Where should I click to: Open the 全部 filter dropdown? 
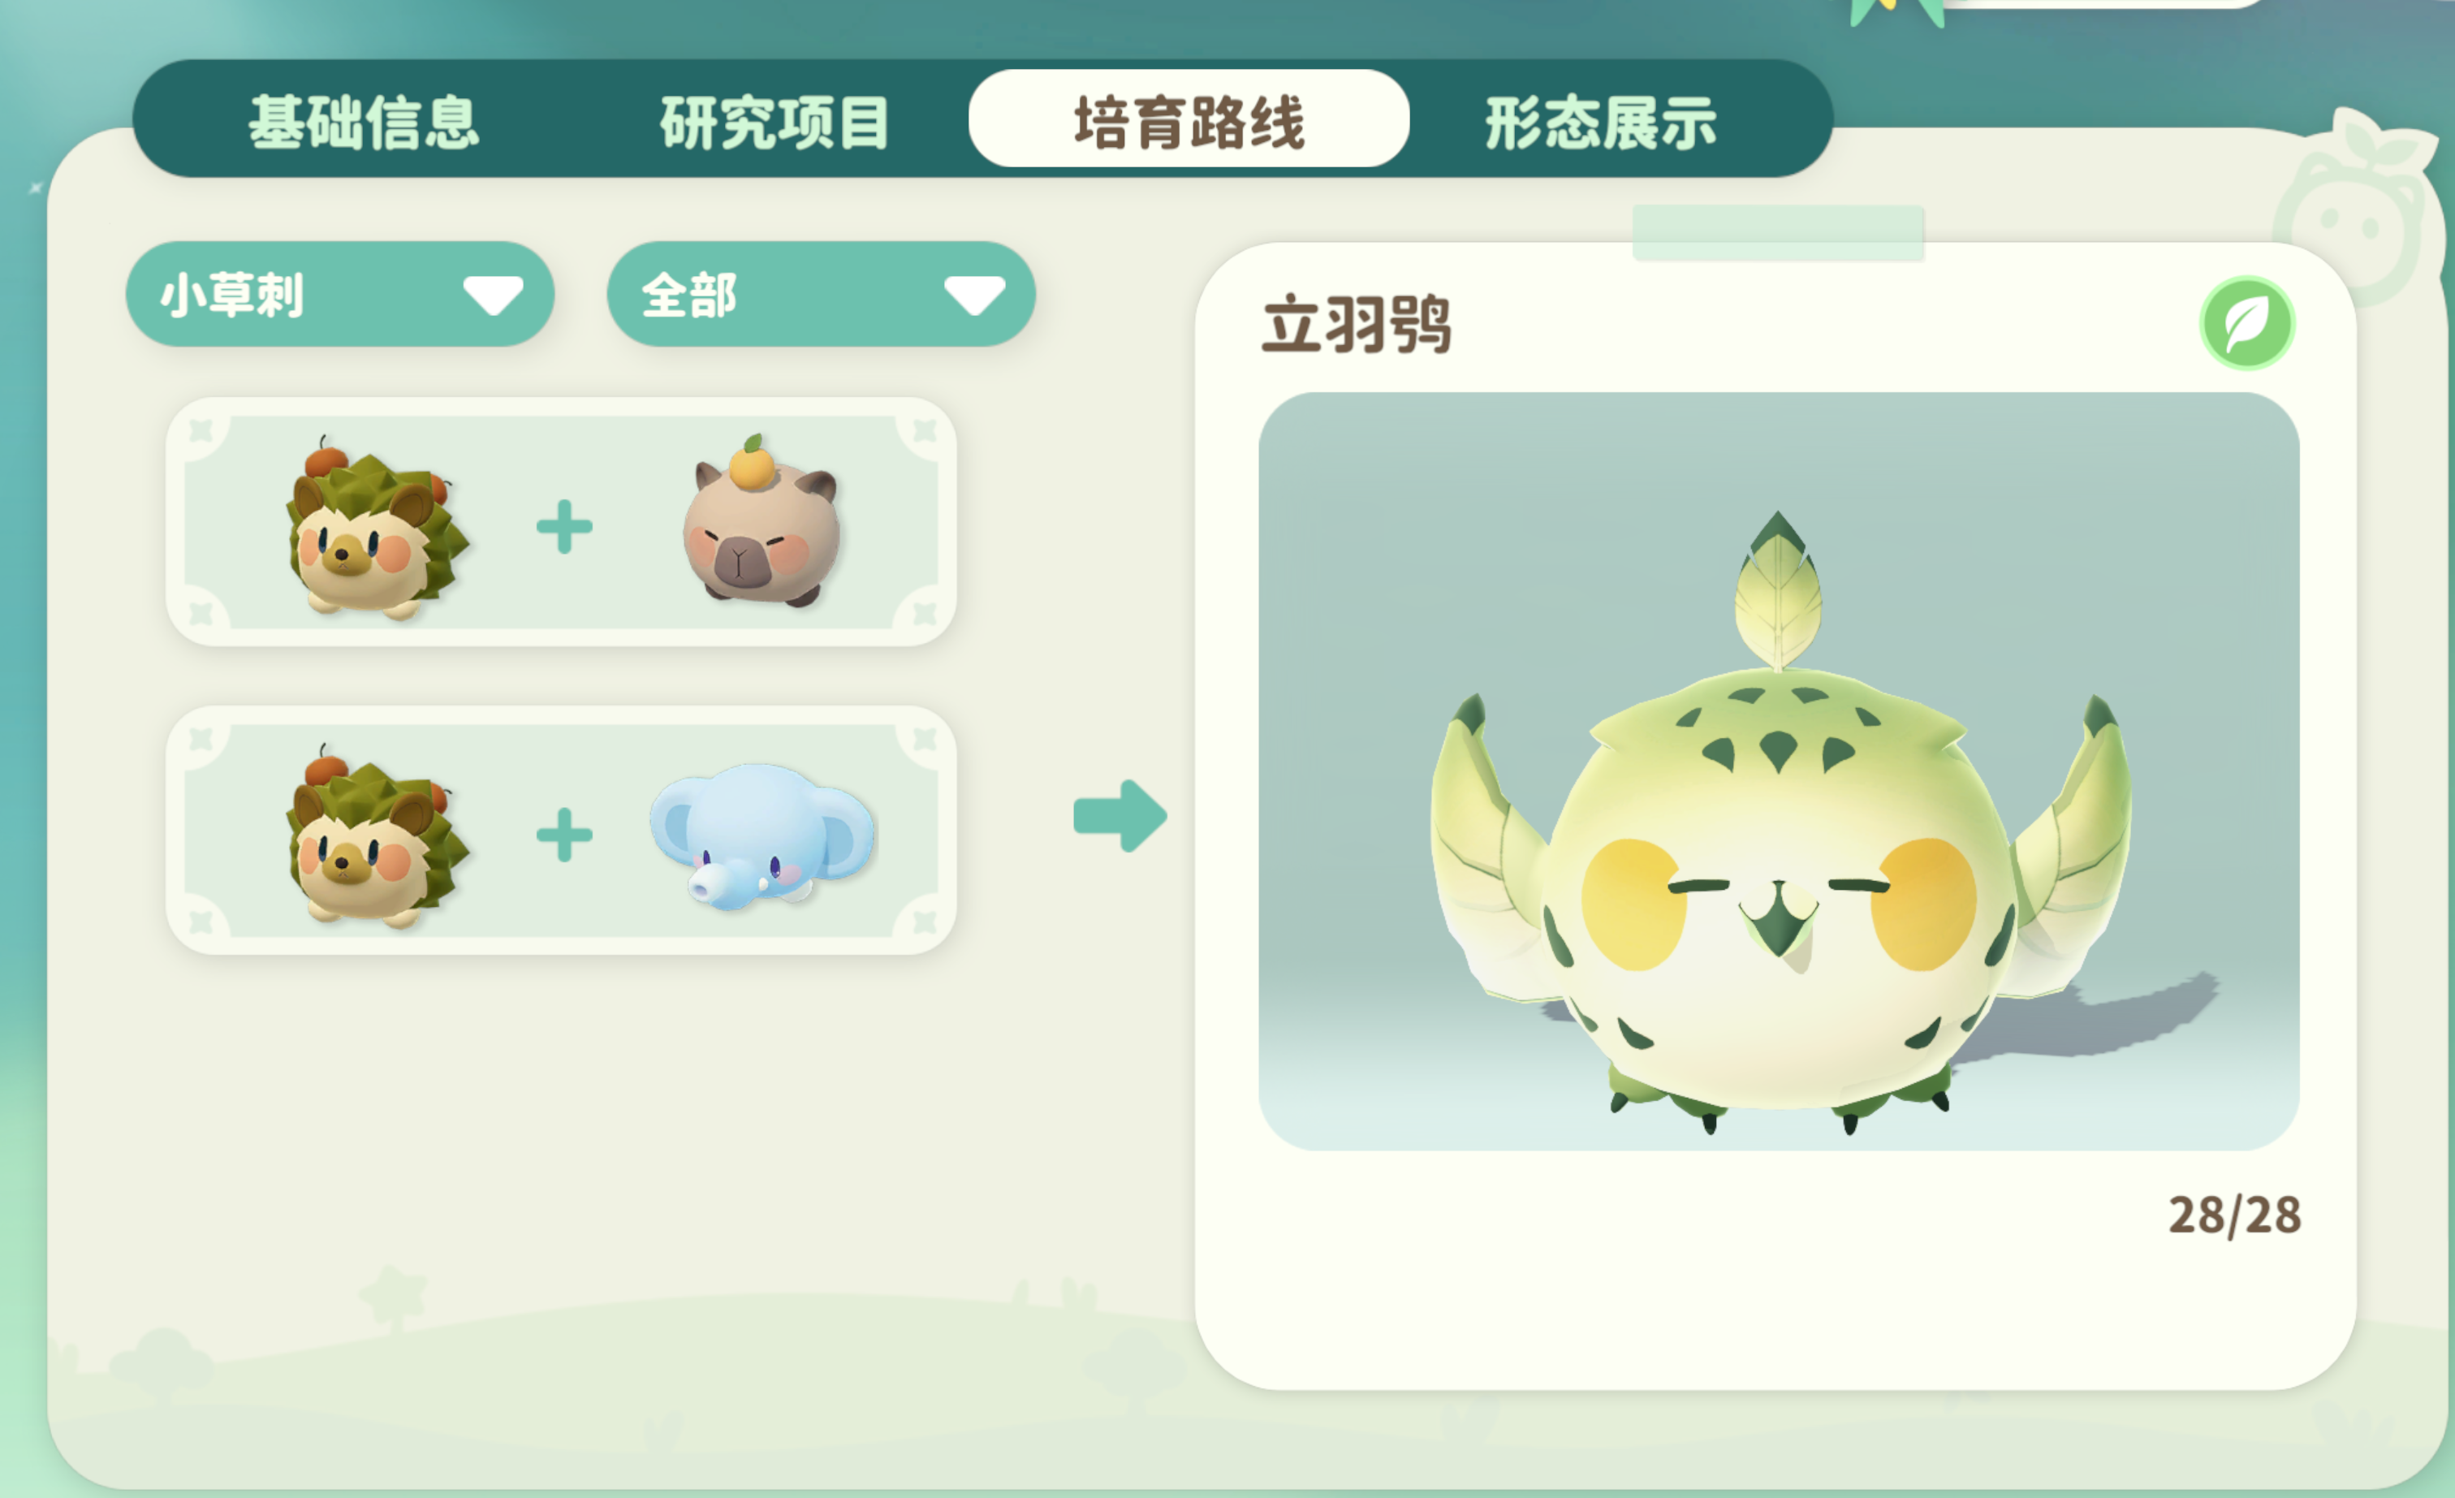821,294
